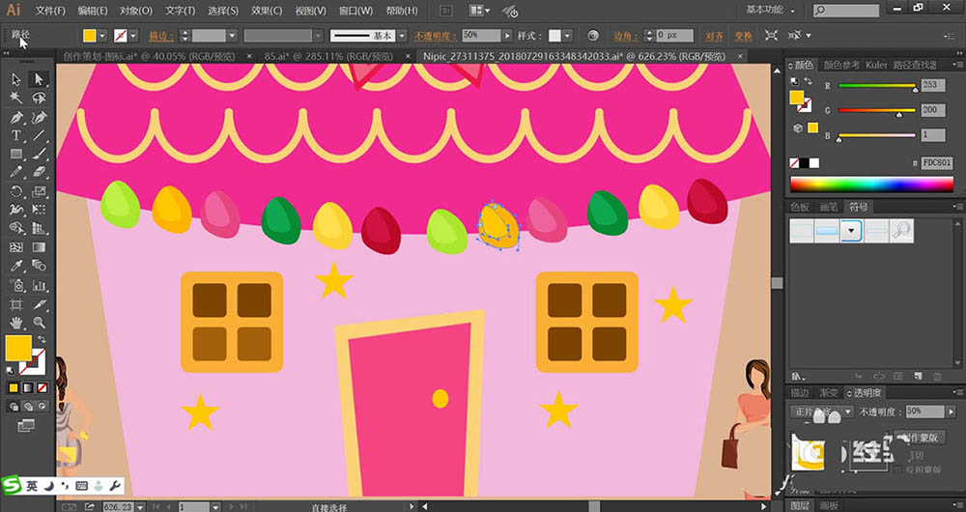Activate the Hand tool

click(x=16, y=323)
